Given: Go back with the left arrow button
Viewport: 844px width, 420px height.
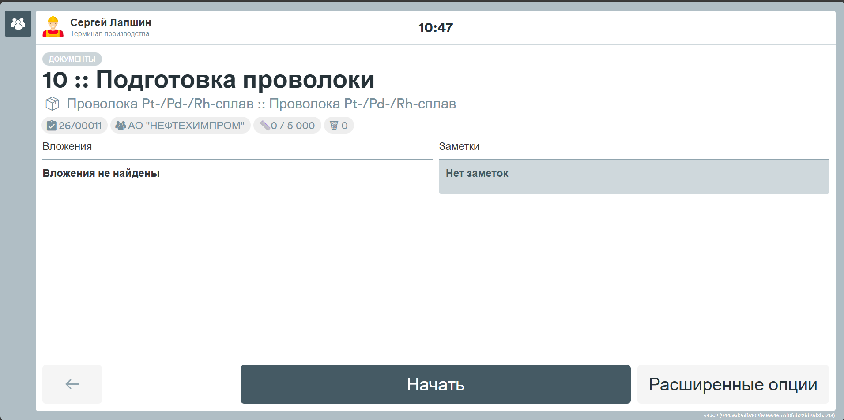Looking at the screenshot, I should click(x=72, y=384).
